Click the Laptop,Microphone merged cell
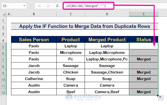This screenshot has height=105, width=167. (x=107, y=52)
